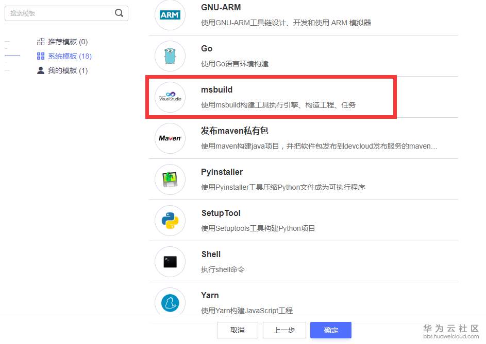Select the Visual Studio msbuild icon
Screen dimensions: 486x344
click(170, 97)
